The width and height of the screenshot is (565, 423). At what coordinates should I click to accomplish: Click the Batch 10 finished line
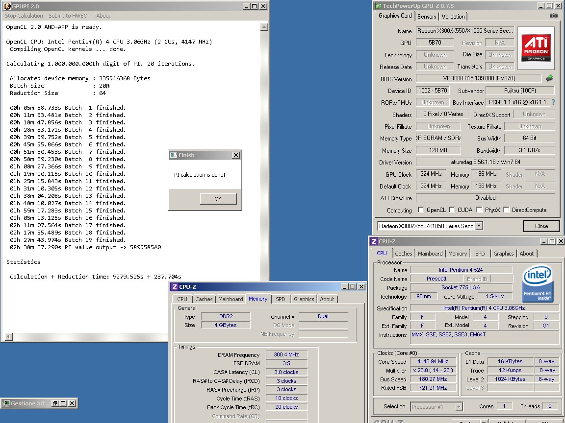coord(68,174)
